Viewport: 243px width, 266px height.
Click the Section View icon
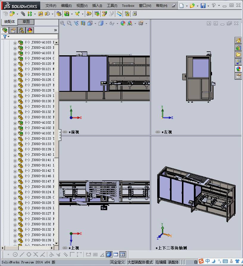pyautogui.click(x=83, y=23)
